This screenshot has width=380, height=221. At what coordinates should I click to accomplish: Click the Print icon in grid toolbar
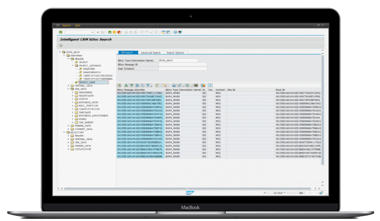[174, 86]
